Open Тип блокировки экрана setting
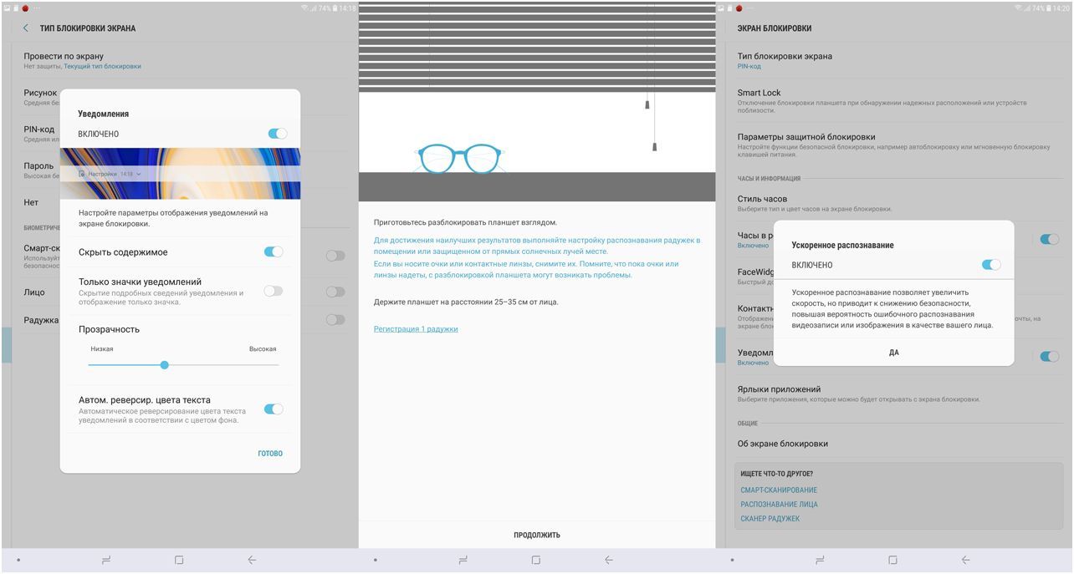This screenshot has width=1074, height=574. pyautogui.click(x=784, y=60)
